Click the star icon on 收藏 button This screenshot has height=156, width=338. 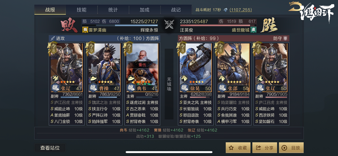pos(231,148)
